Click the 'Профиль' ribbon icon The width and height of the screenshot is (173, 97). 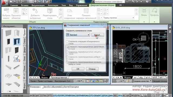(x=154, y=11)
